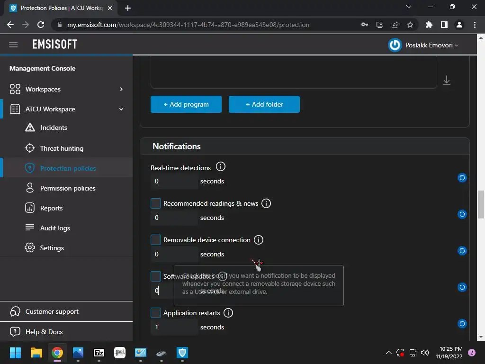This screenshot has height=364, width=485.
Task: Click the Add program button
Action: (x=186, y=104)
